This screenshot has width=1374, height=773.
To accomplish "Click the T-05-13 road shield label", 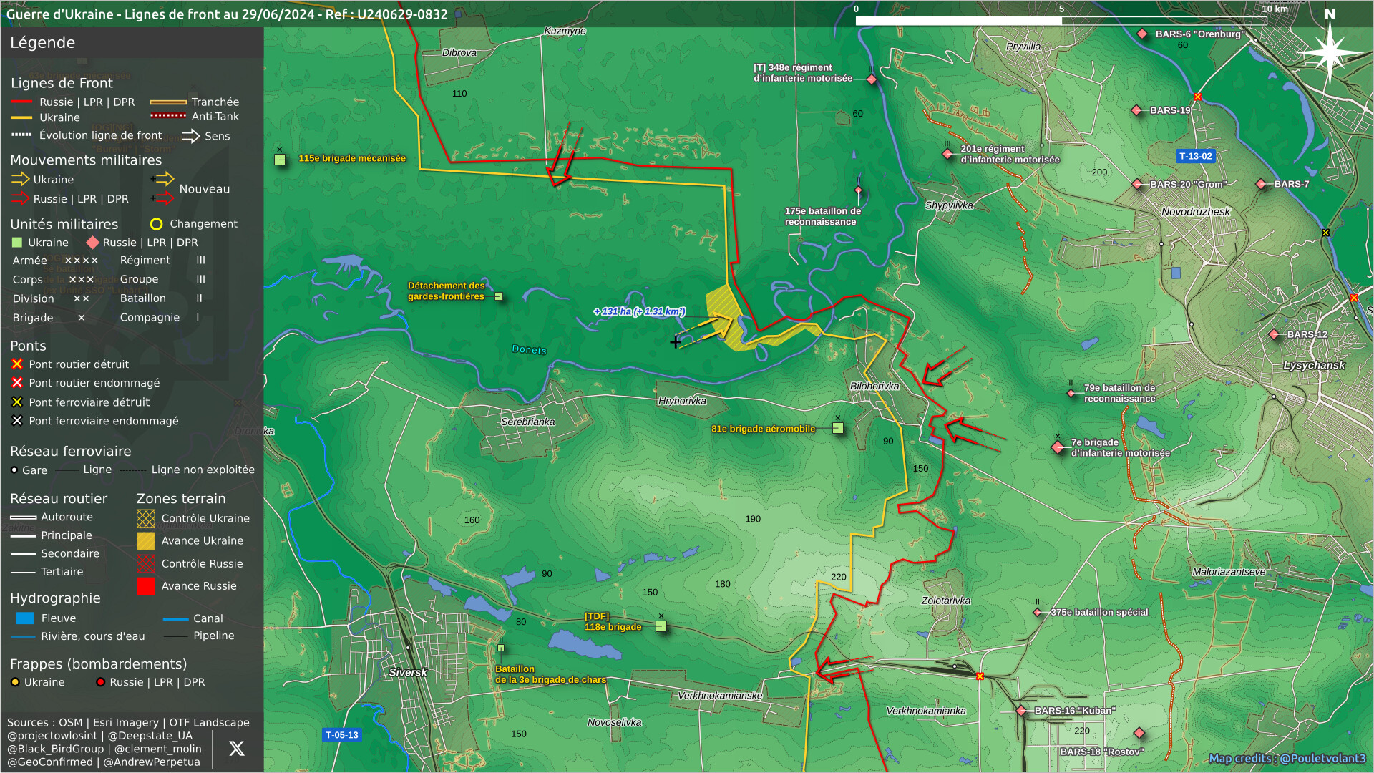I will tap(341, 735).
